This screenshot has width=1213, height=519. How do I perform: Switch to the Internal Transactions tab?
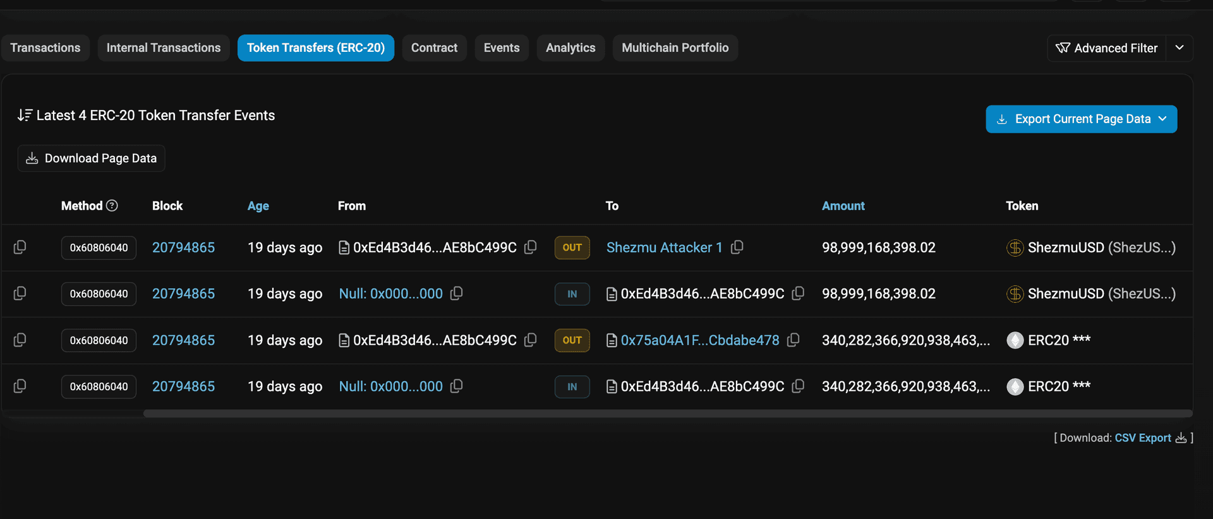click(x=163, y=48)
